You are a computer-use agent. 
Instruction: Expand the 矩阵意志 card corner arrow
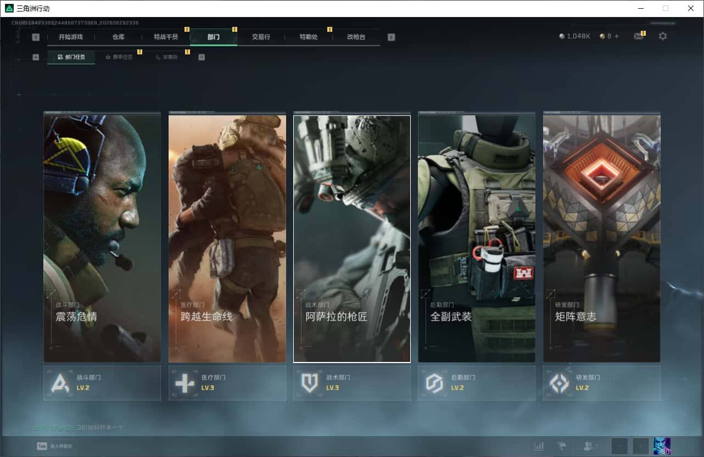point(550,294)
